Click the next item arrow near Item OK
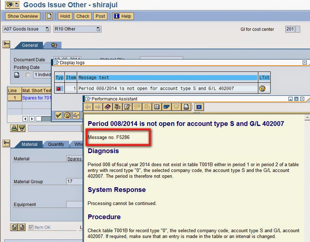This screenshot has width=310, height=242. [21, 227]
